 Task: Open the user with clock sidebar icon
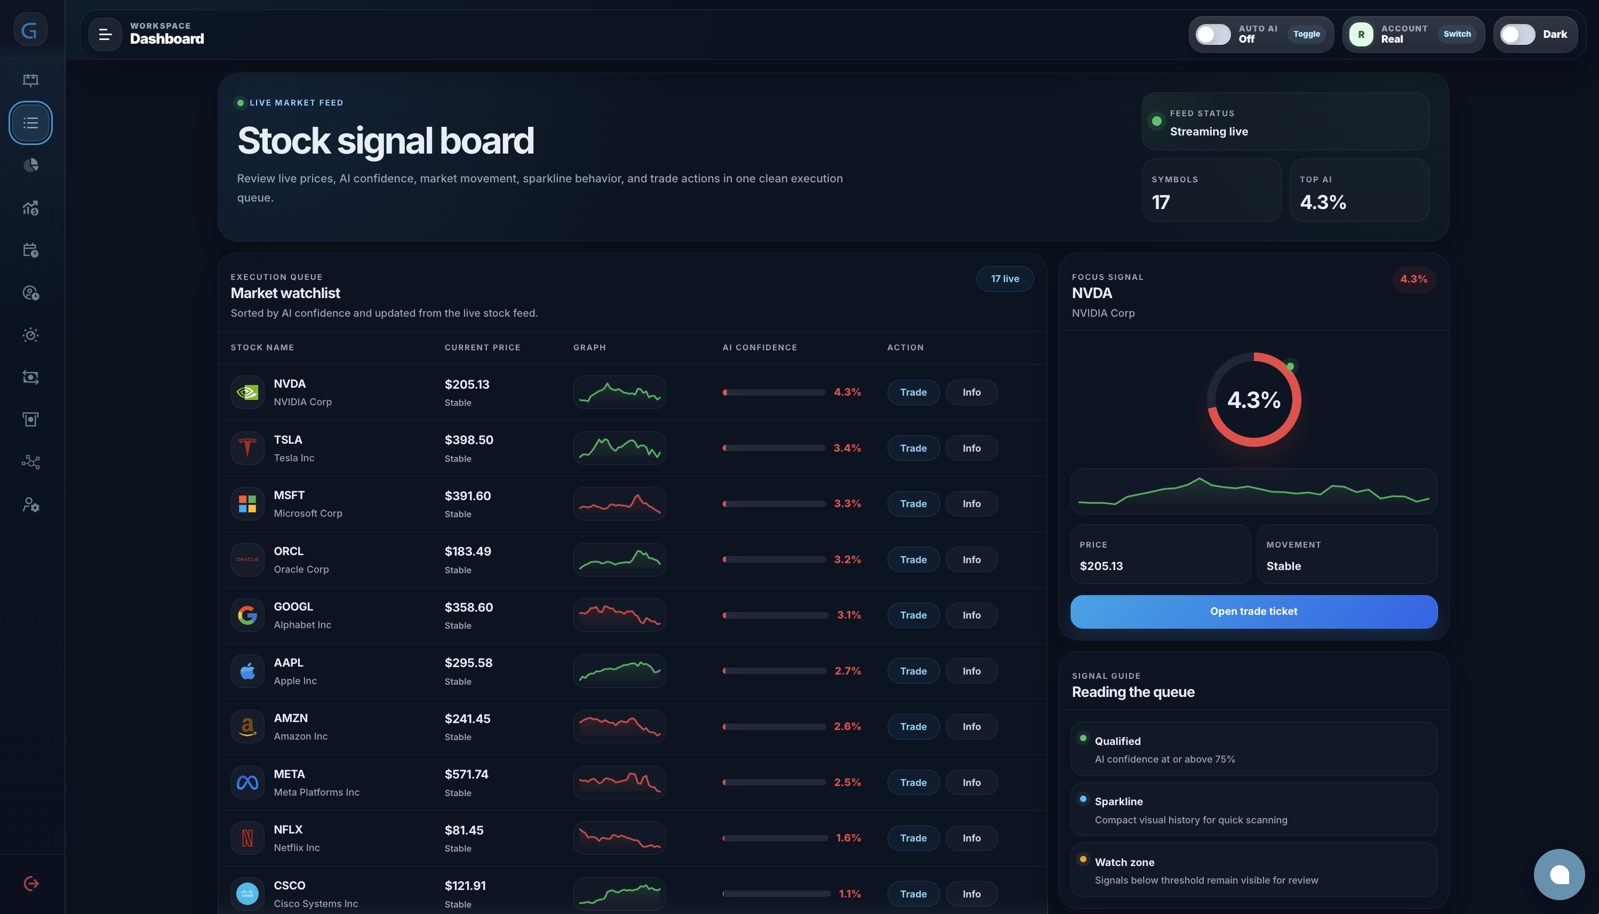click(x=31, y=293)
